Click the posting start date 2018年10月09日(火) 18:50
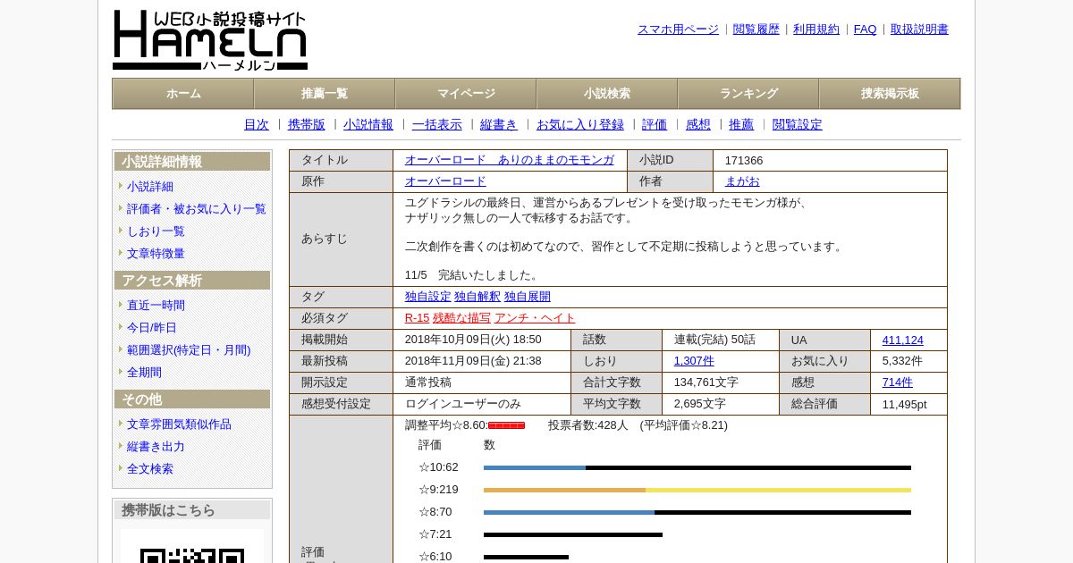The image size is (1073, 563). (473, 340)
